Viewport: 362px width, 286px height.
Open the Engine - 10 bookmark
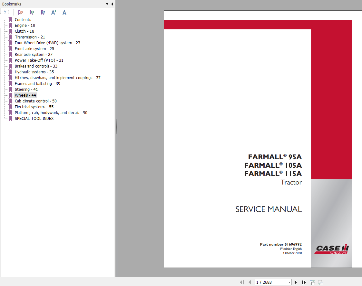pyautogui.click(x=25, y=26)
